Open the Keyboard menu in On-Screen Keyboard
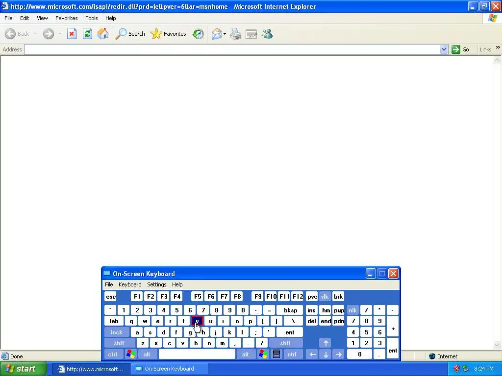 coord(130,284)
